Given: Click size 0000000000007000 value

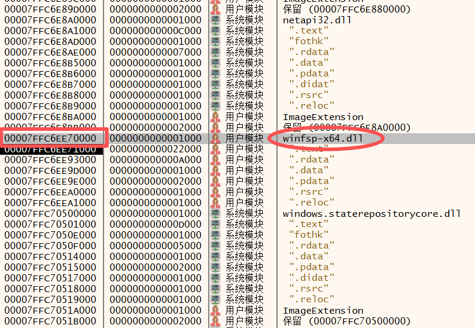Looking at the screenshot, I should click(x=156, y=52).
